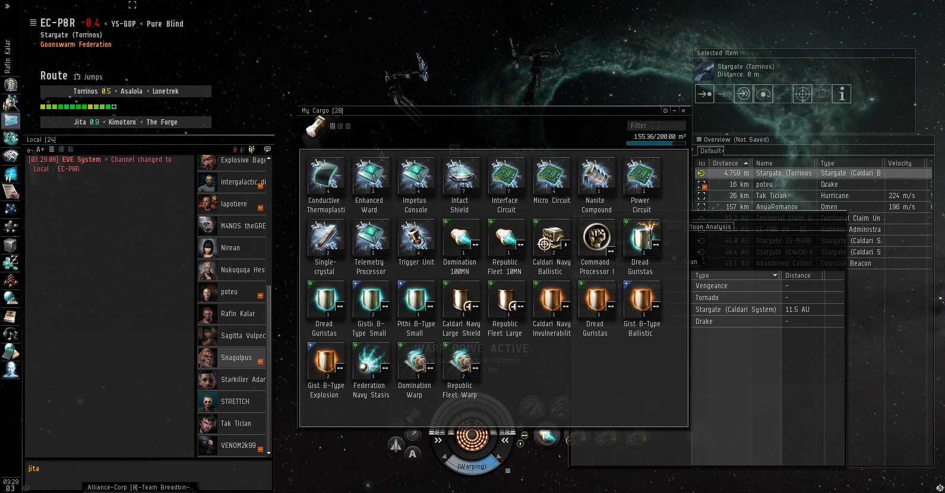945x493 pixels.
Task: Select the Default overview tab
Action: coord(710,151)
